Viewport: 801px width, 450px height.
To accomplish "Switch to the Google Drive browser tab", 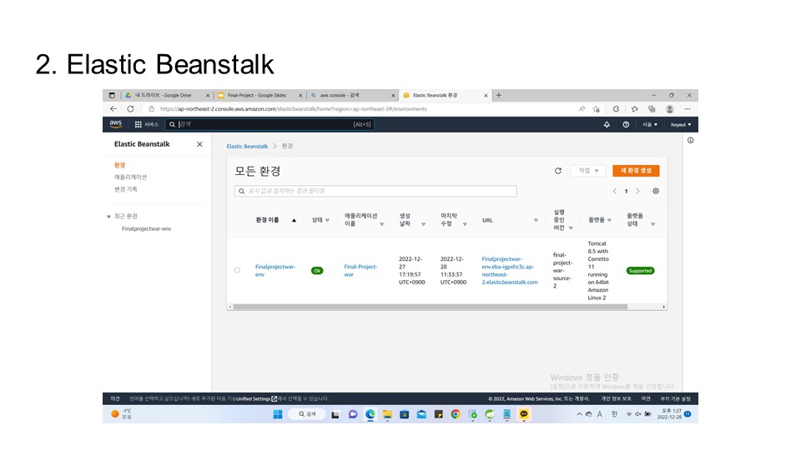I will point(167,95).
